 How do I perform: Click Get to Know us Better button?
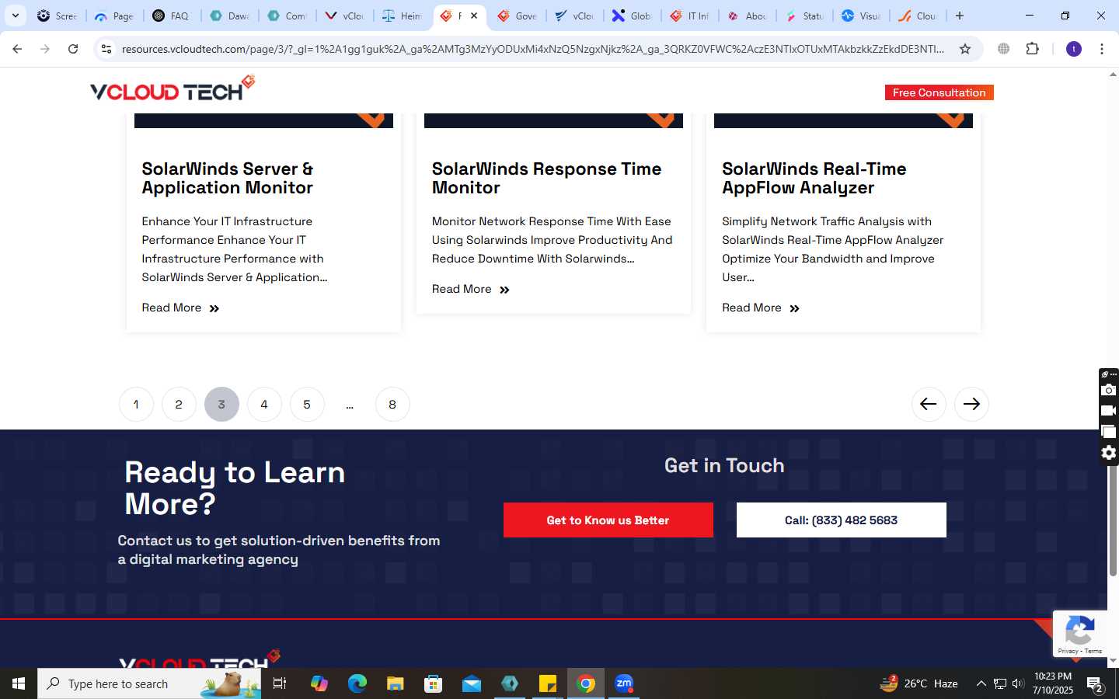click(608, 520)
